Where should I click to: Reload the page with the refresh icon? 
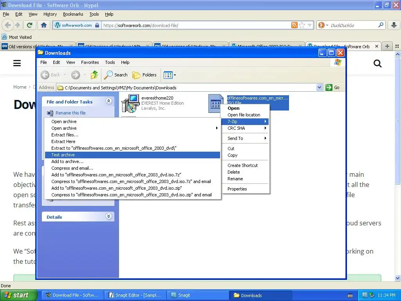point(30,25)
